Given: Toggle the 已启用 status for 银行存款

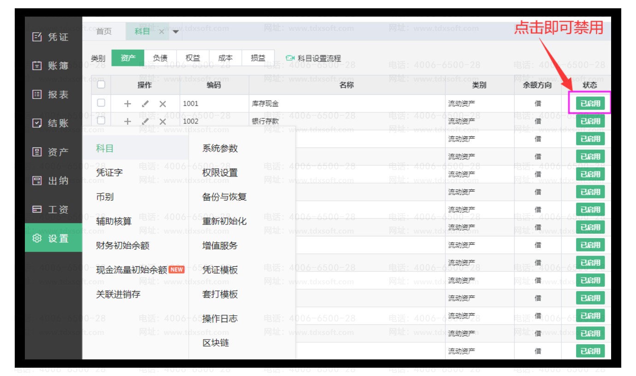Looking at the screenshot, I should coord(590,121).
